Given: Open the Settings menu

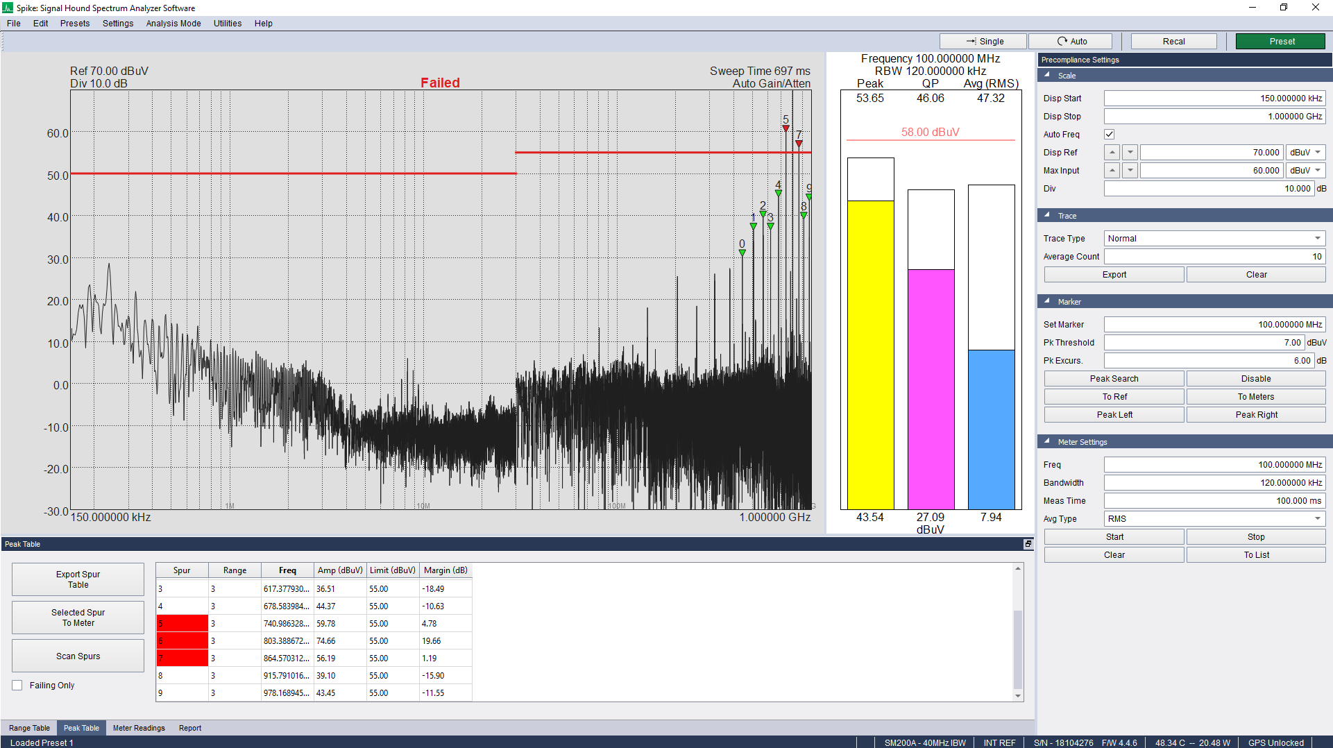Looking at the screenshot, I should (118, 24).
